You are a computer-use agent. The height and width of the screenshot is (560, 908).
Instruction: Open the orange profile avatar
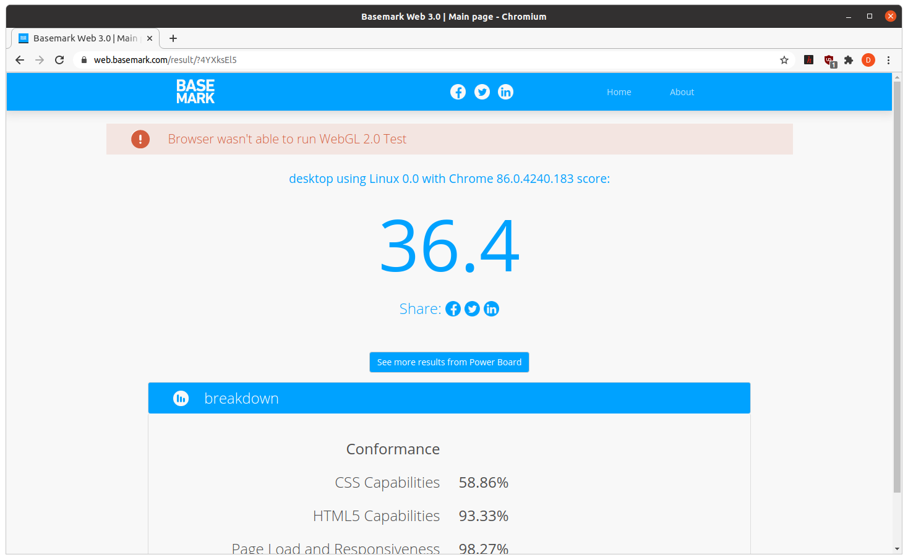point(868,60)
